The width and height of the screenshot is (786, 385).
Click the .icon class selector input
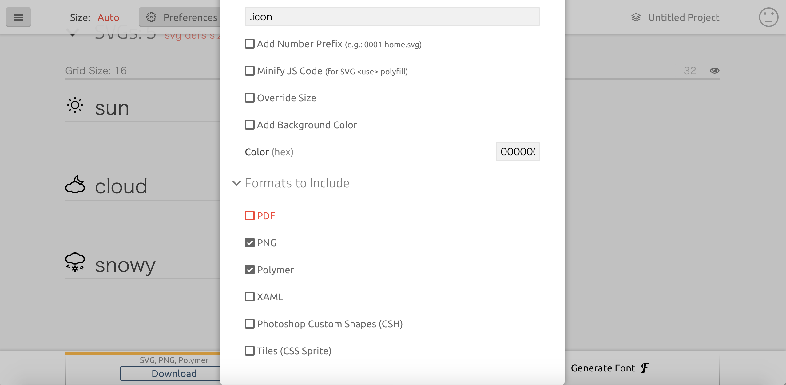(x=392, y=17)
